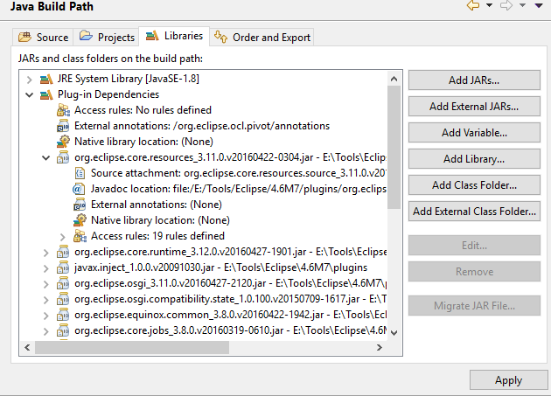Expand org.eclipse.equinox.common jar node
The image size is (551, 396).
point(46,316)
